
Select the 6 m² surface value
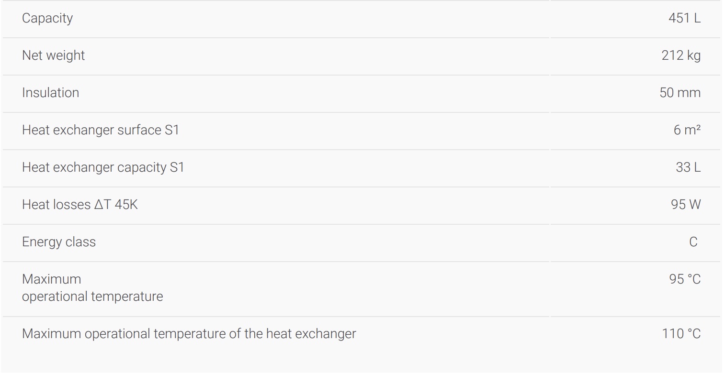[687, 130]
